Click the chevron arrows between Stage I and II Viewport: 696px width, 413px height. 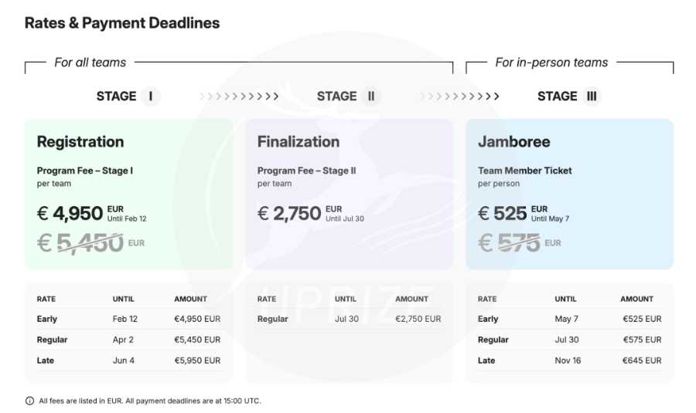[x=238, y=97]
